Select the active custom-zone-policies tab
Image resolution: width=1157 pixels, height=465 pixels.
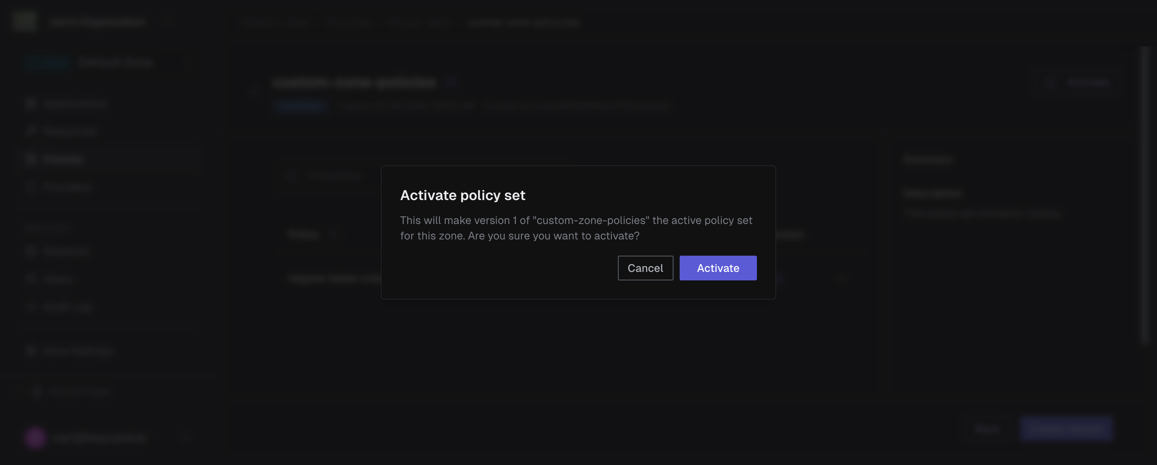pyautogui.click(x=524, y=22)
